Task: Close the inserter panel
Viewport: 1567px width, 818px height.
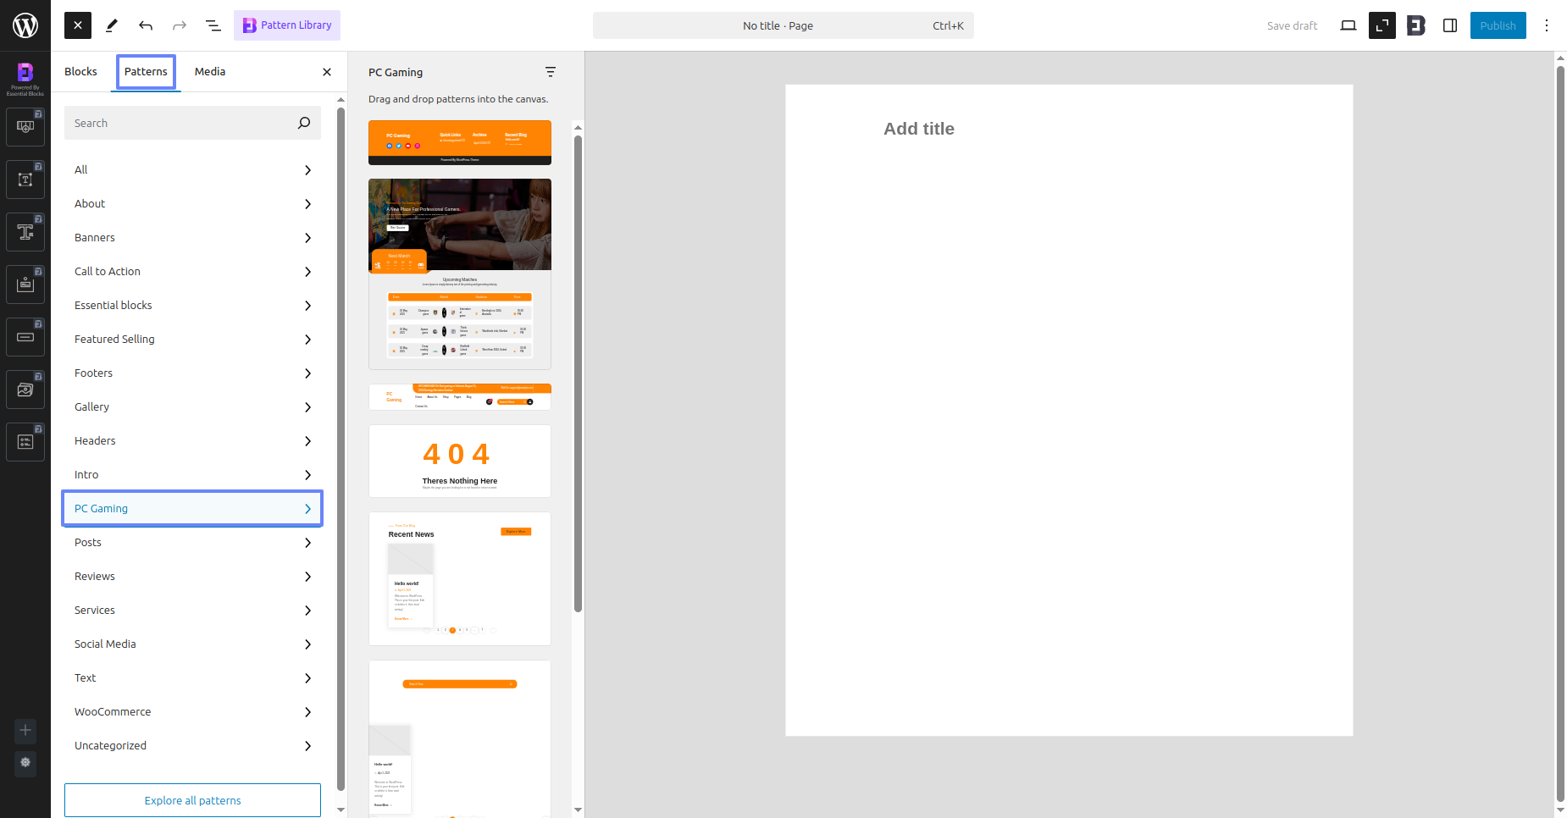Action: coord(327,72)
